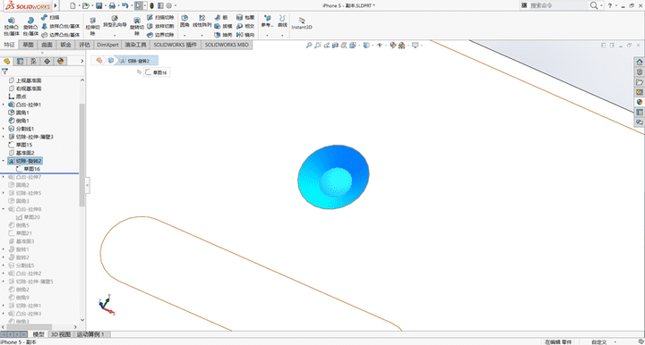Switch to the 特征 (Features) ribbon tab
This screenshot has height=345, width=645.
[9, 45]
